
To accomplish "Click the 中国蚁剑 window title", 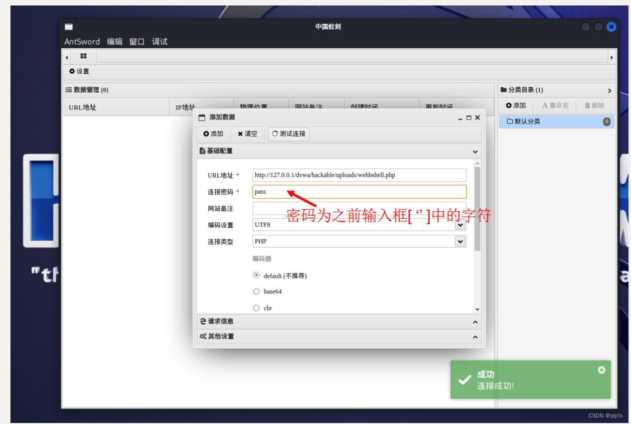I will tap(328, 27).
